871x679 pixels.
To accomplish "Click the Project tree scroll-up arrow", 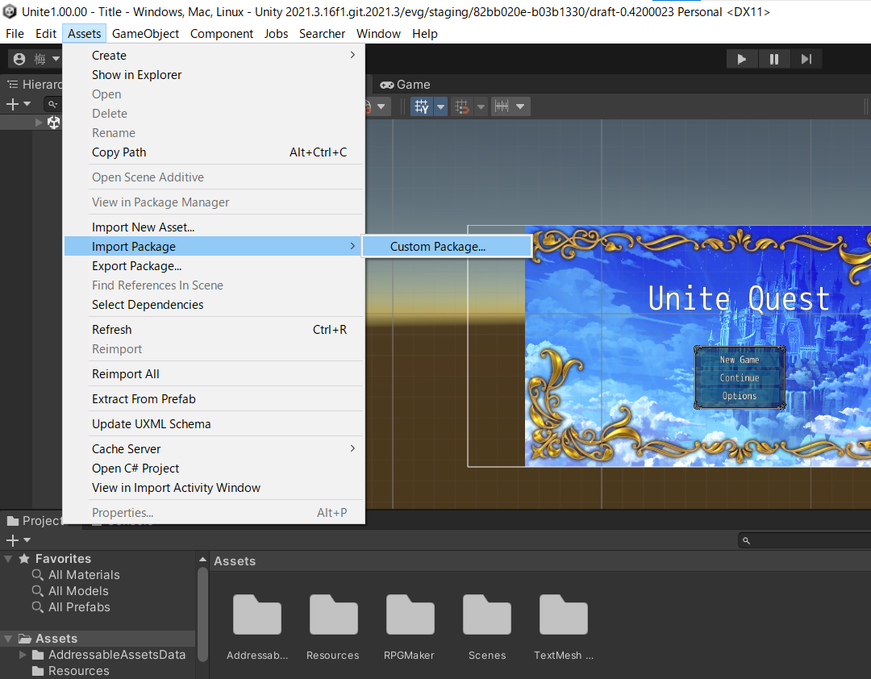I will tap(202, 560).
